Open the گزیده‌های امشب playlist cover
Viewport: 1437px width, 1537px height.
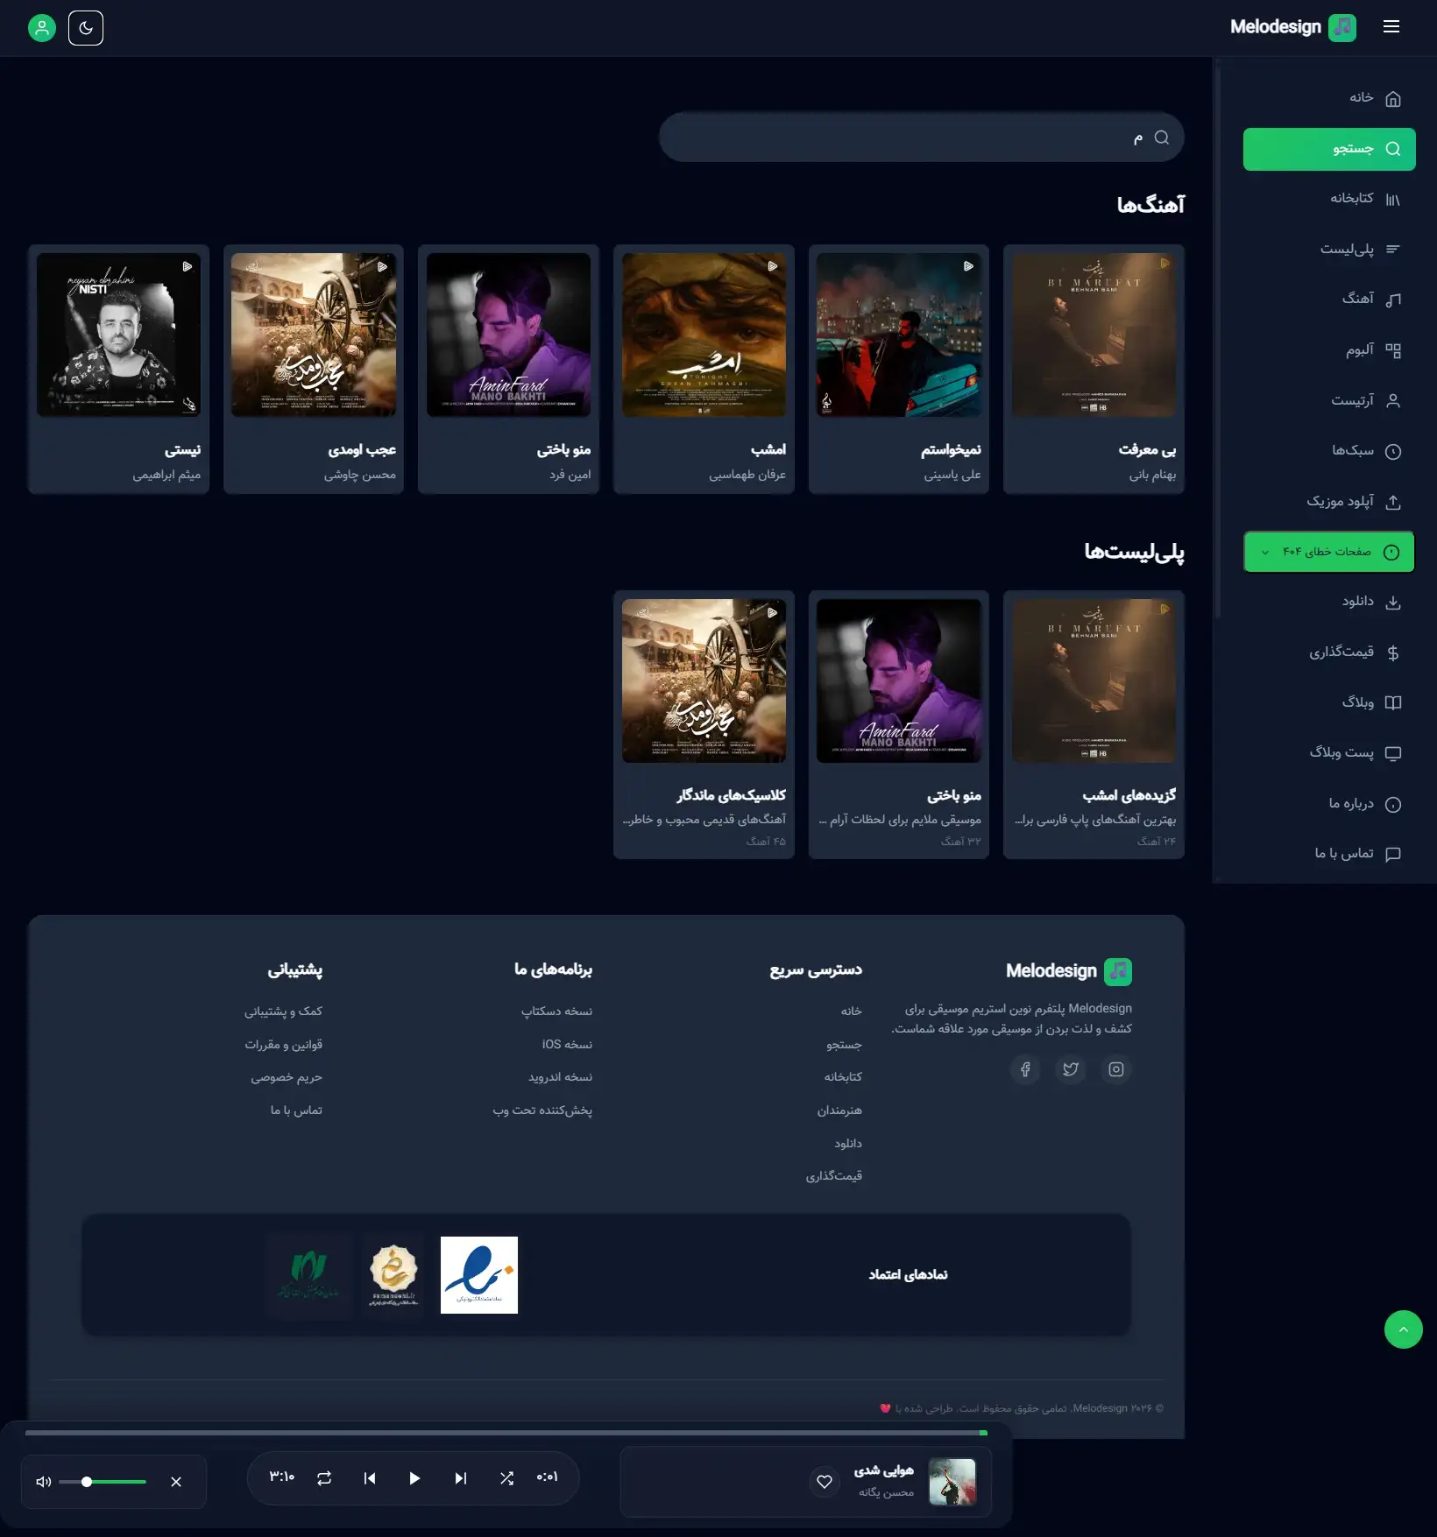(x=1094, y=681)
